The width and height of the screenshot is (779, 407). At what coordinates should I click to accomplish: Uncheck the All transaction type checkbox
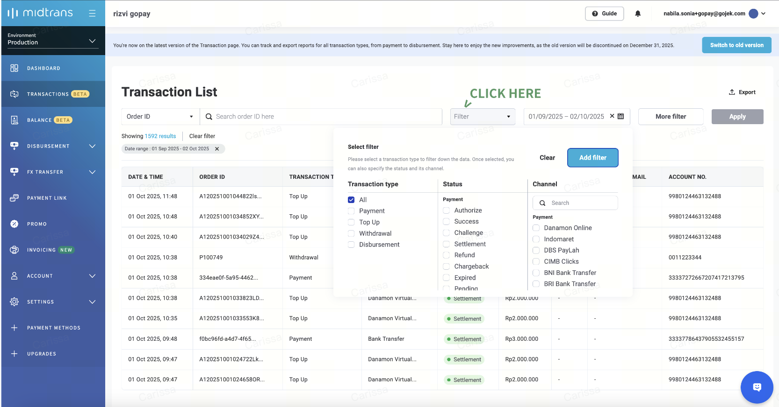[x=351, y=200]
